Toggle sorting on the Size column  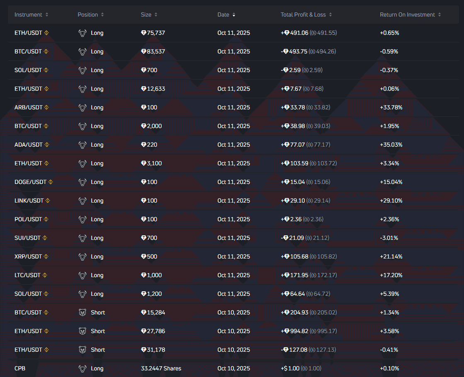(156, 15)
